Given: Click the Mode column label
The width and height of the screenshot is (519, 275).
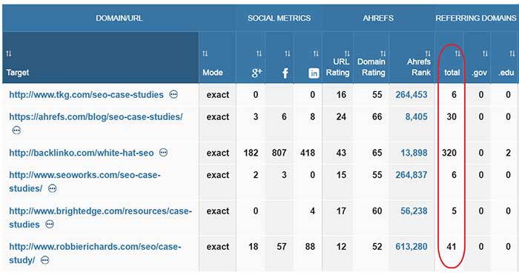Looking at the screenshot, I should [x=213, y=73].
